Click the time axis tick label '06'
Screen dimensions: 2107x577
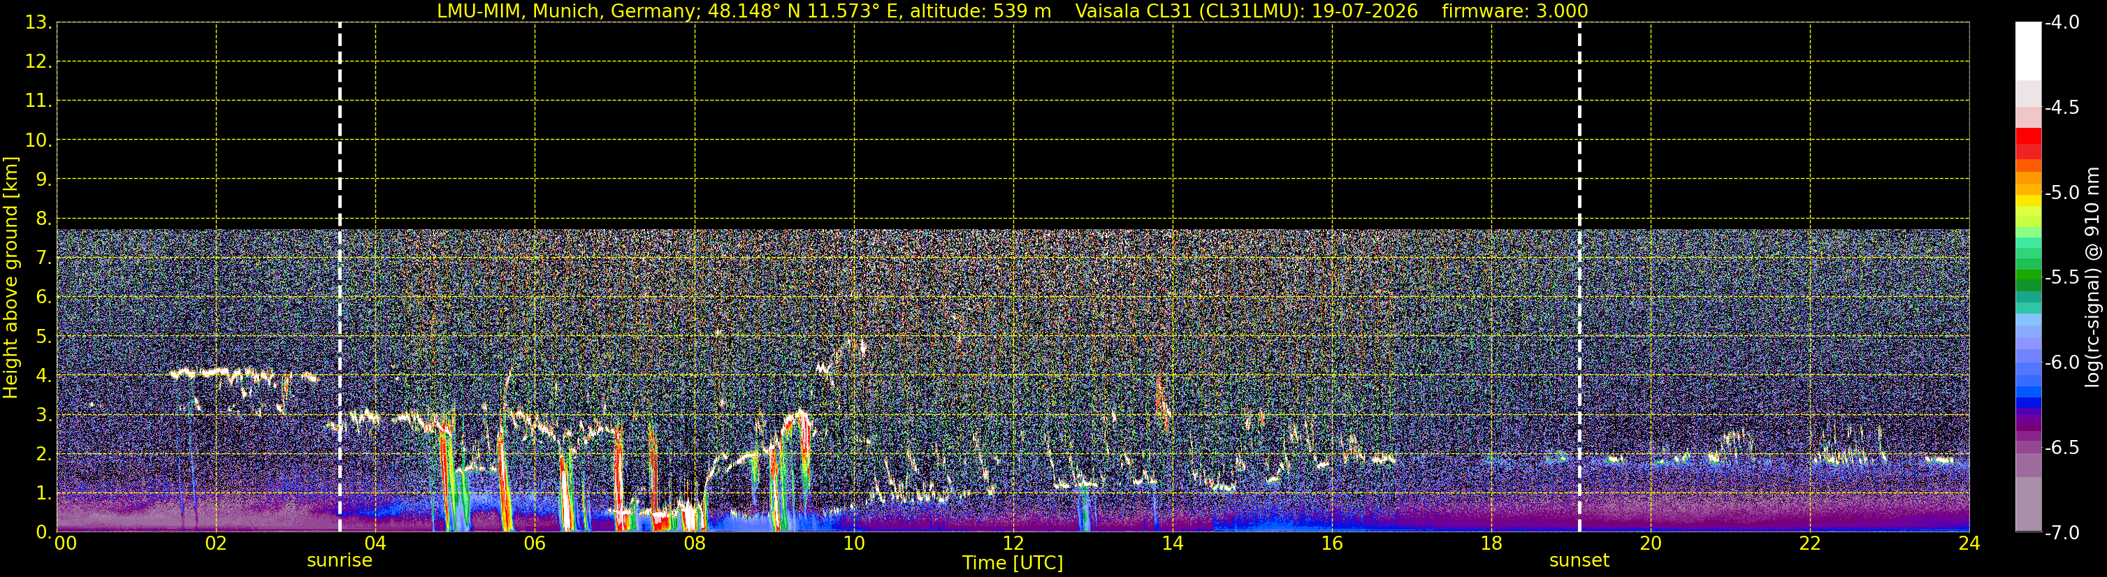pos(535,543)
